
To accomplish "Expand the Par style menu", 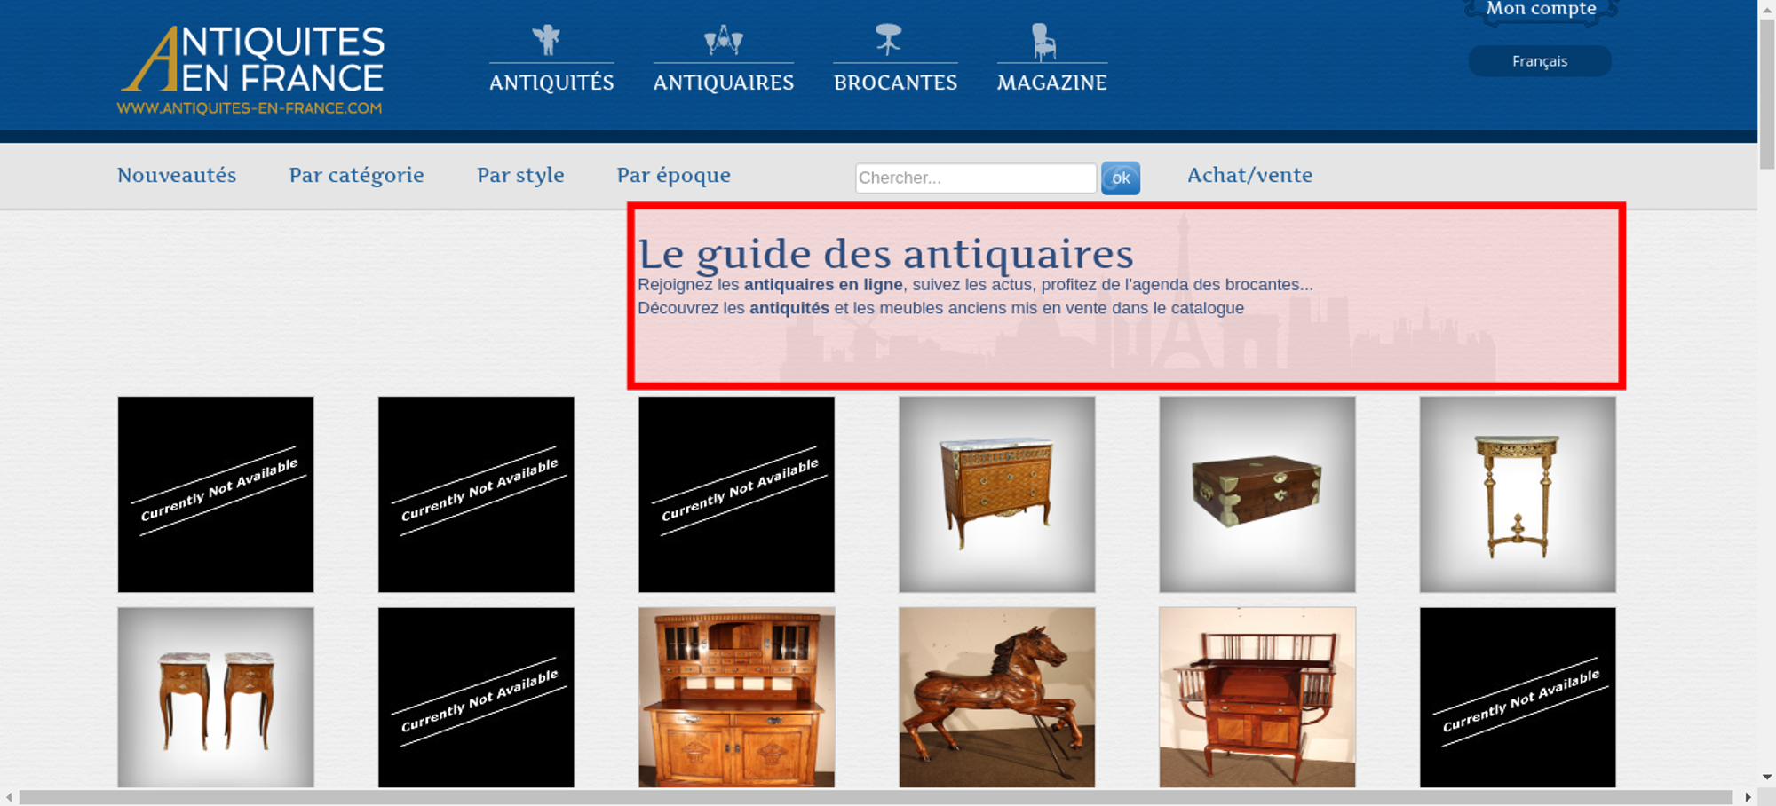I will coord(520,176).
